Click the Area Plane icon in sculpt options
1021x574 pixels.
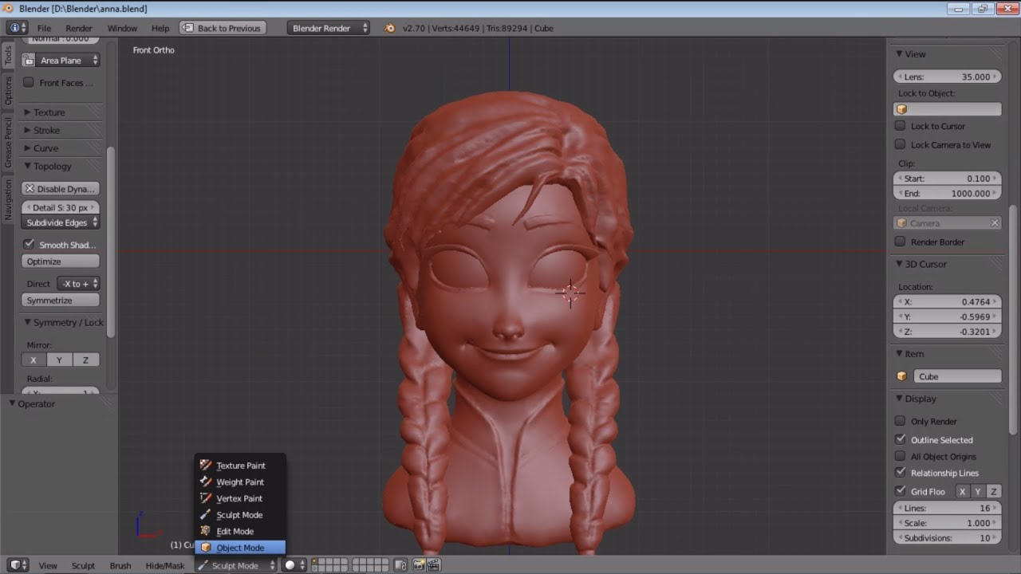[x=29, y=61]
